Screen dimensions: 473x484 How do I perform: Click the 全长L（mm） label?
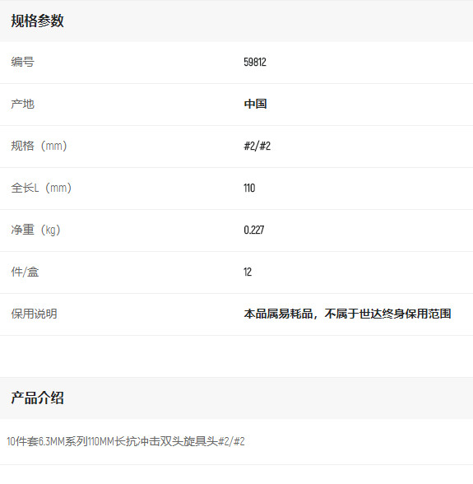(41, 188)
